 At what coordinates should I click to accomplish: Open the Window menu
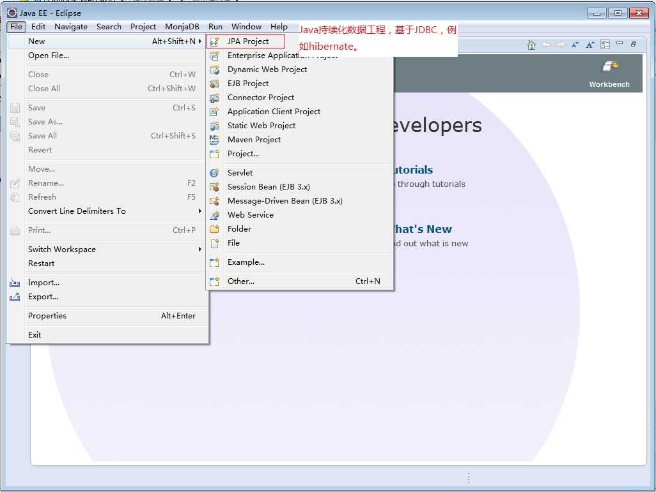click(246, 27)
